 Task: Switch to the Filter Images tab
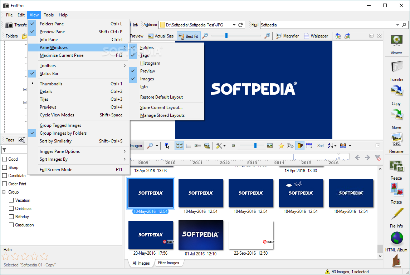[x=169, y=263]
